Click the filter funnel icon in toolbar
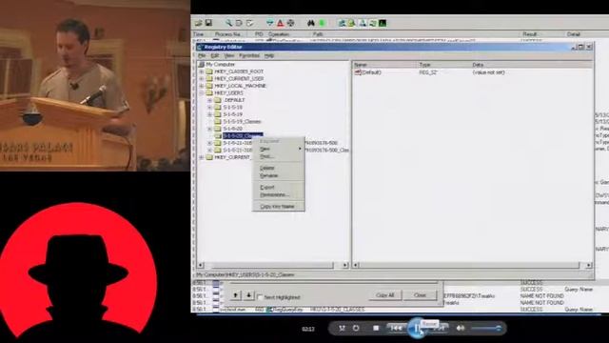 (270, 23)
